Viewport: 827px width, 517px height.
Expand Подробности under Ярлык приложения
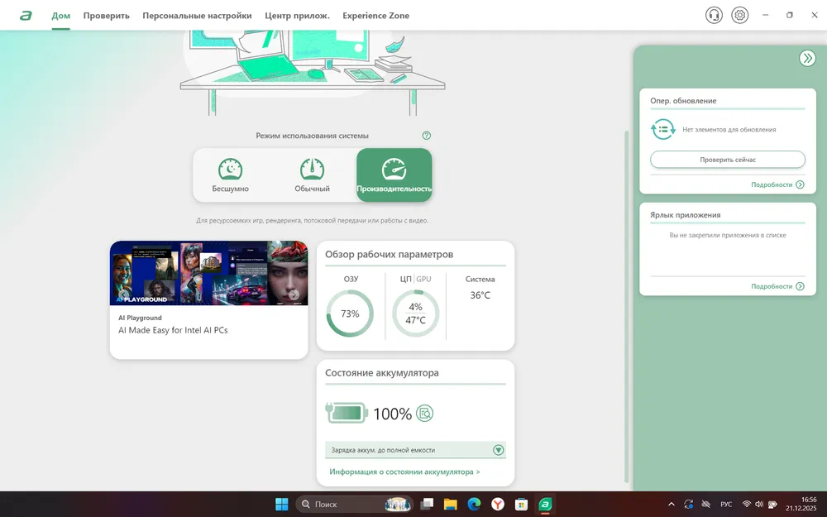coord(777,286)
